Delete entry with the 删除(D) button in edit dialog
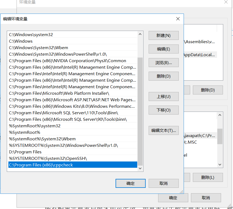Screen dimensions: 233x209 [164, 76]
